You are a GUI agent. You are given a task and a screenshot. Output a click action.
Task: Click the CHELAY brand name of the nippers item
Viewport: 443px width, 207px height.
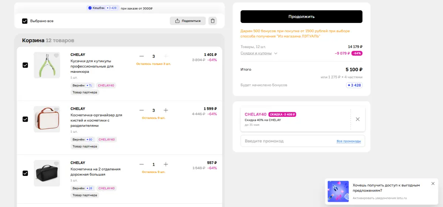pos(78,55)
